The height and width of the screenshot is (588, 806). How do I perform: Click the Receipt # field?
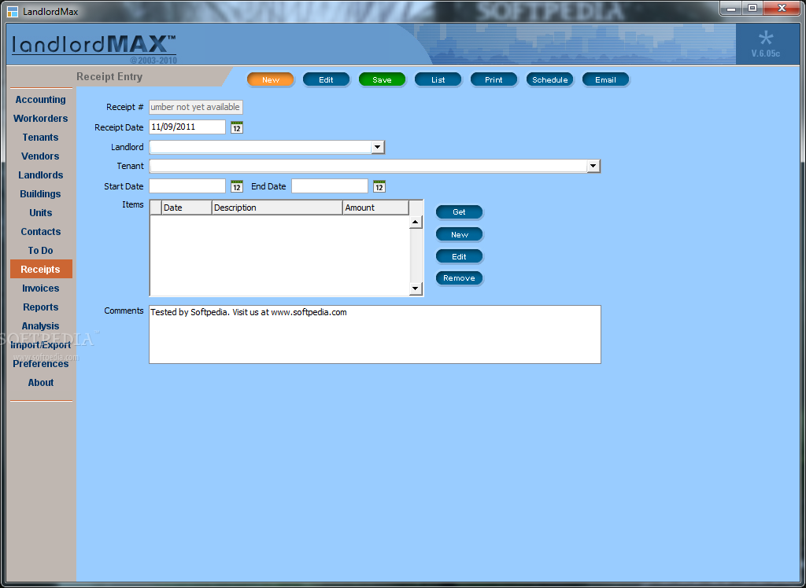[x=196, y=108]
